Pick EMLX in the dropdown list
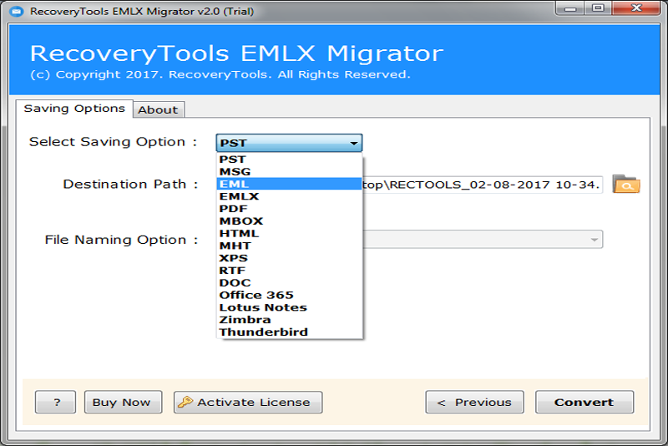 pos(289,196)
